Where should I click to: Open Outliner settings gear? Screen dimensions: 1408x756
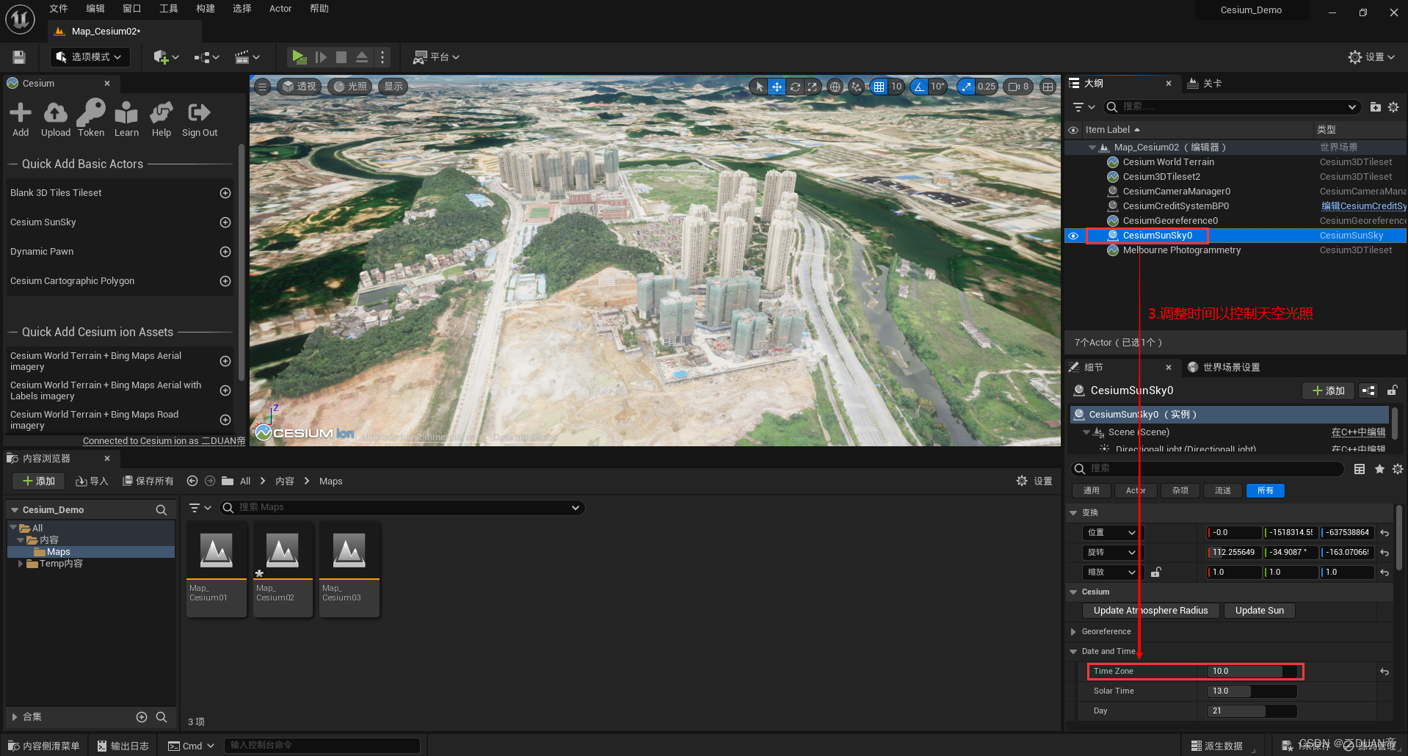coord(1393,107)
